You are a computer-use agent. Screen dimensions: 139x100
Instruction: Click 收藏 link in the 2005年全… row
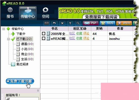(79, 33)
